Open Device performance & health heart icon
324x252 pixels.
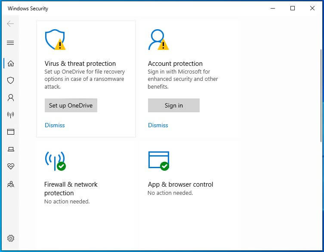pos(11,166)
